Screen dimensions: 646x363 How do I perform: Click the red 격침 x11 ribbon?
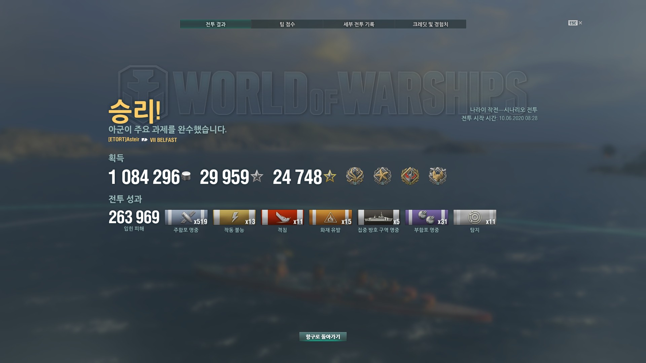tap(282, 217)
